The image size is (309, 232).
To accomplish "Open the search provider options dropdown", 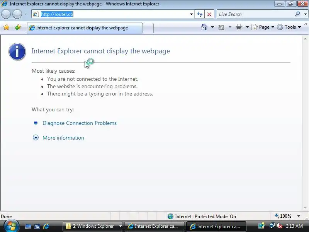I will 305,14.
